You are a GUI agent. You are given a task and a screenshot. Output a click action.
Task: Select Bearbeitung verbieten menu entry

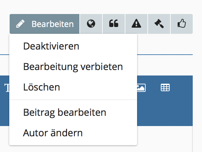coord(73,67)
